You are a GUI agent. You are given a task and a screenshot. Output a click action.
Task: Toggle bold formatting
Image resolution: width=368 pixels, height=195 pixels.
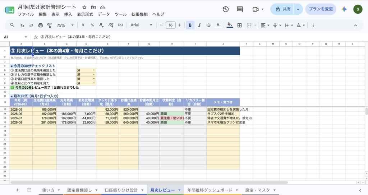[190, 25]
